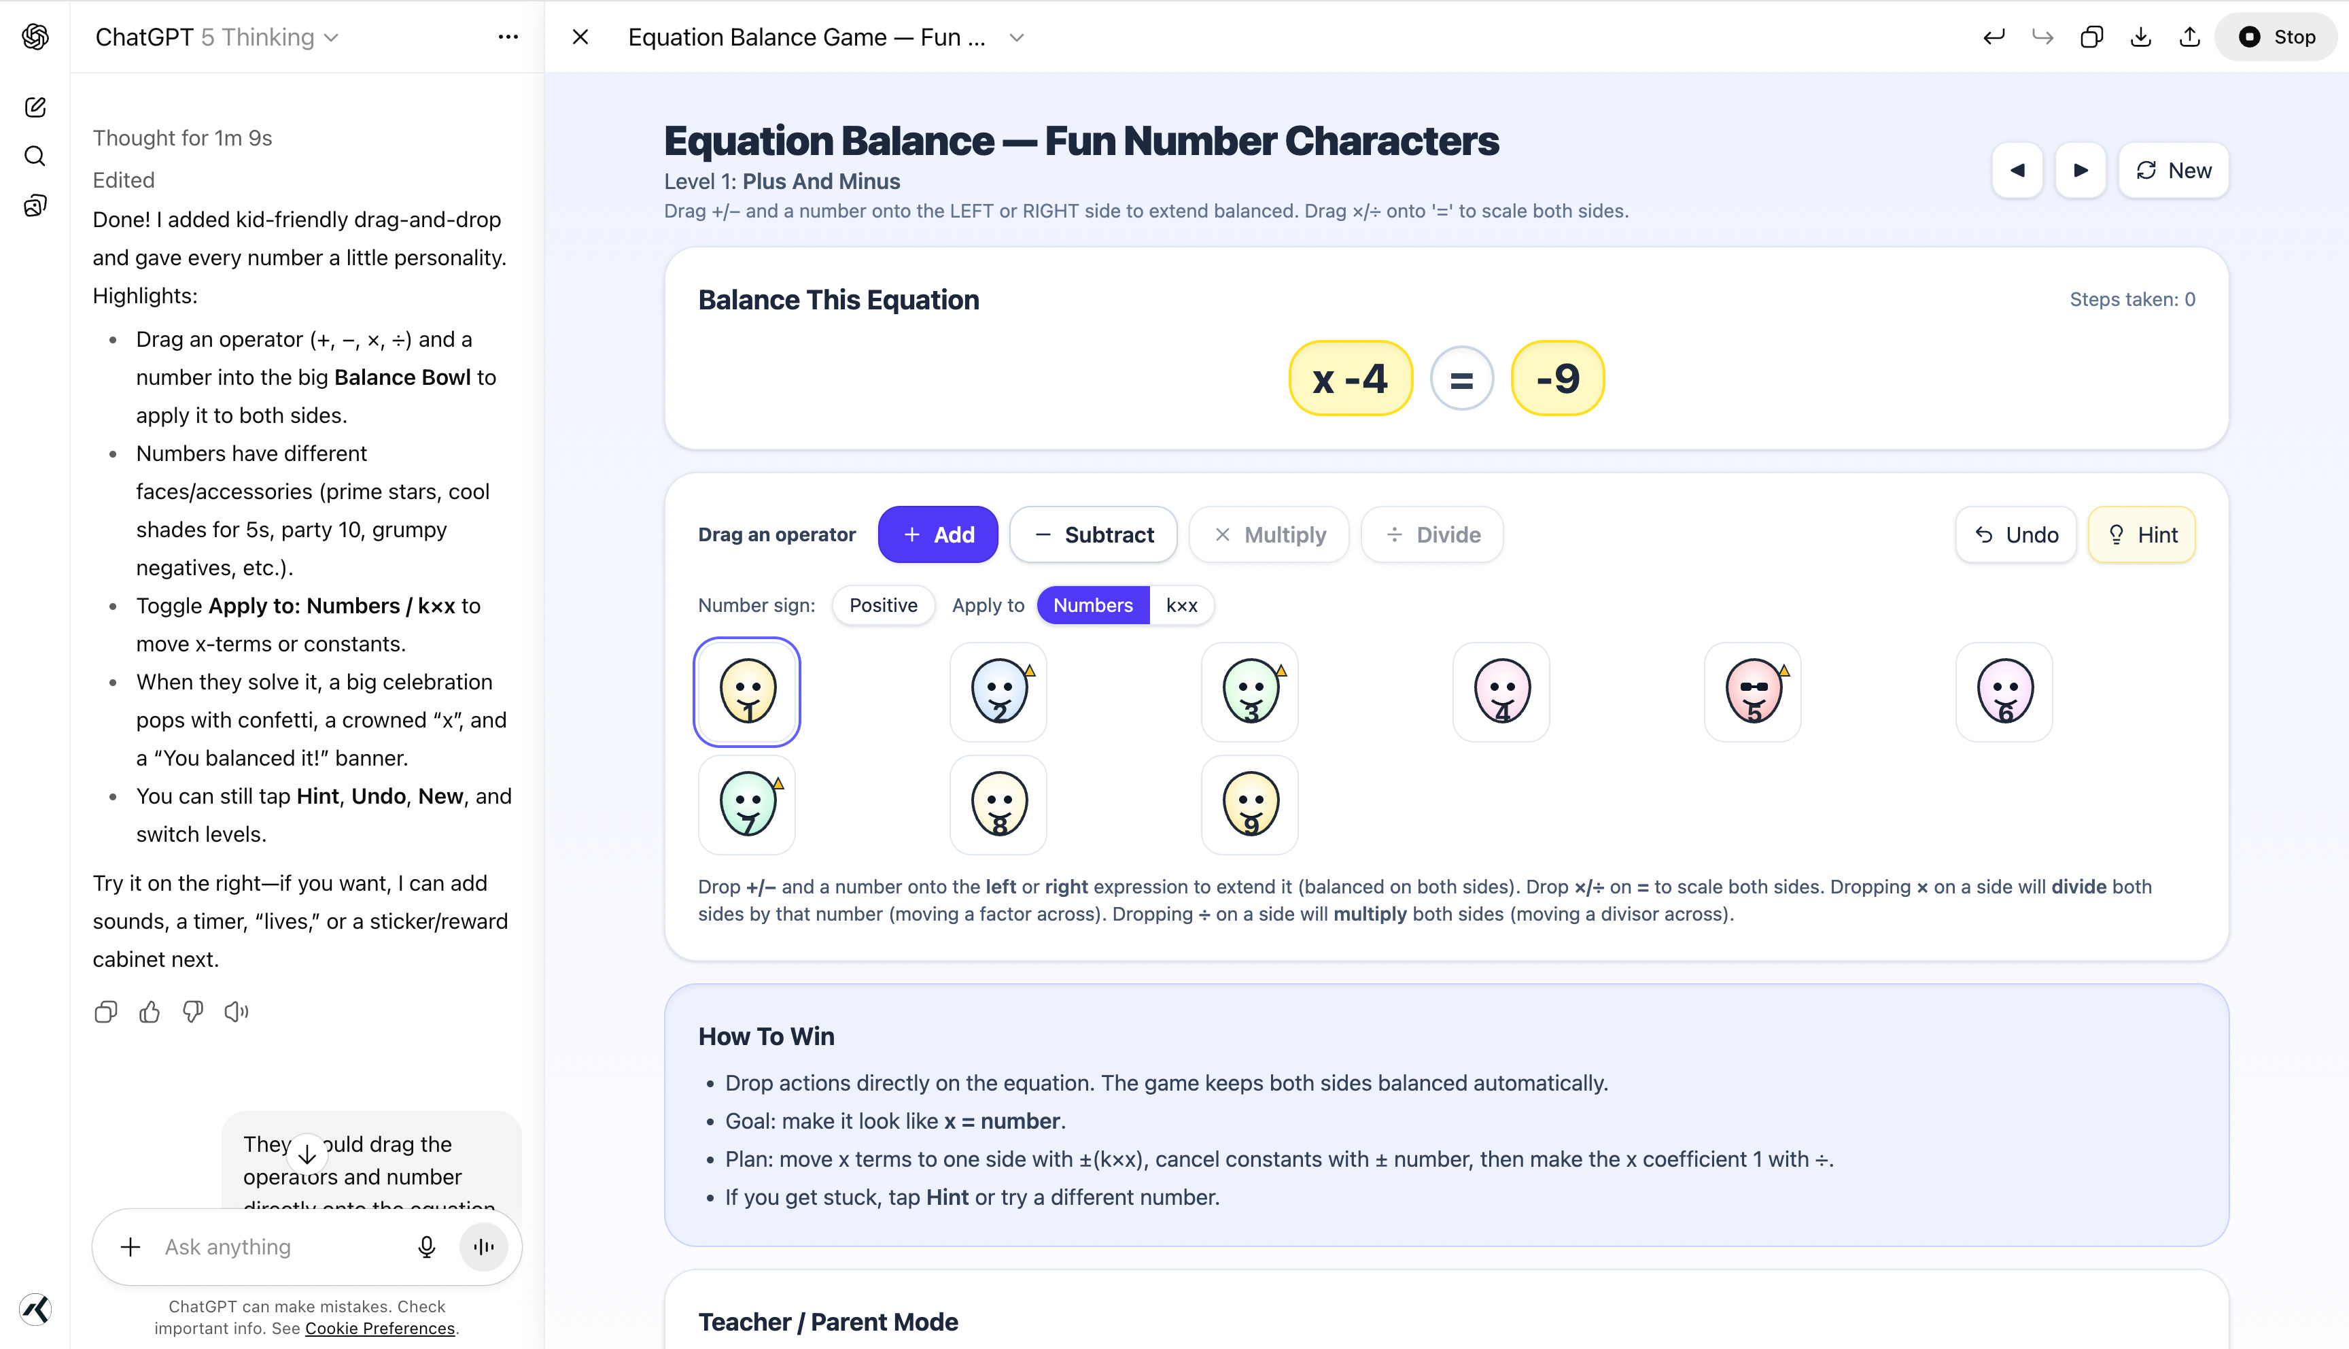The image size is (2349, 1349).
Task: Expand the Equation Balance Game title dropdown
Action: (x=1015, y=37)
